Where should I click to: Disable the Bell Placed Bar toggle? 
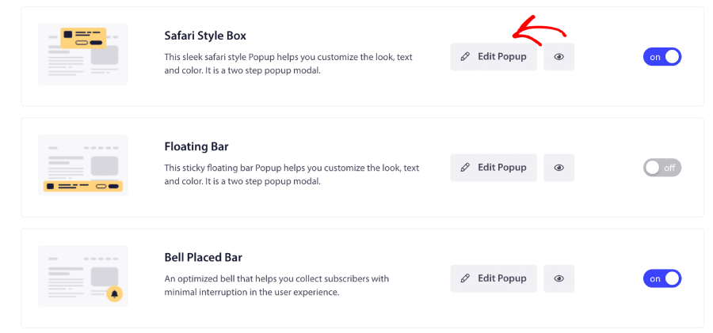coord(662,278)
